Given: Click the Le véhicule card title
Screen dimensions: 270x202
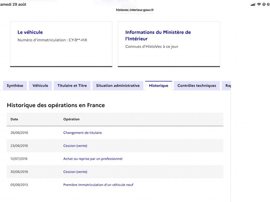Looking at the screenshot, I should (x=30, y=32).
